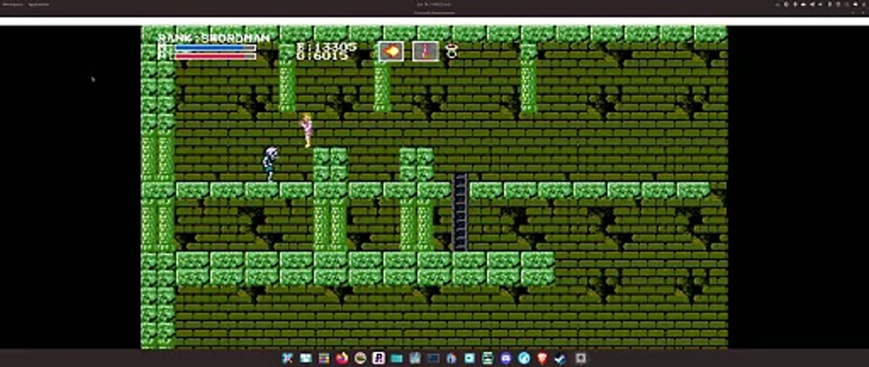Open Discord from the dock
869x367 pixels.
tap(506, 358)
